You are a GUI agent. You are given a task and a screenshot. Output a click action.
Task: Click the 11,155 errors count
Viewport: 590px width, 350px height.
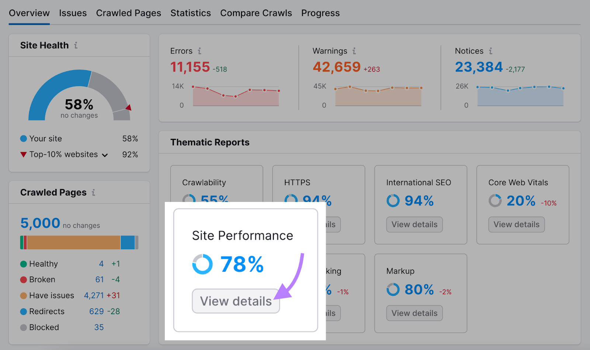pos(190,67)
